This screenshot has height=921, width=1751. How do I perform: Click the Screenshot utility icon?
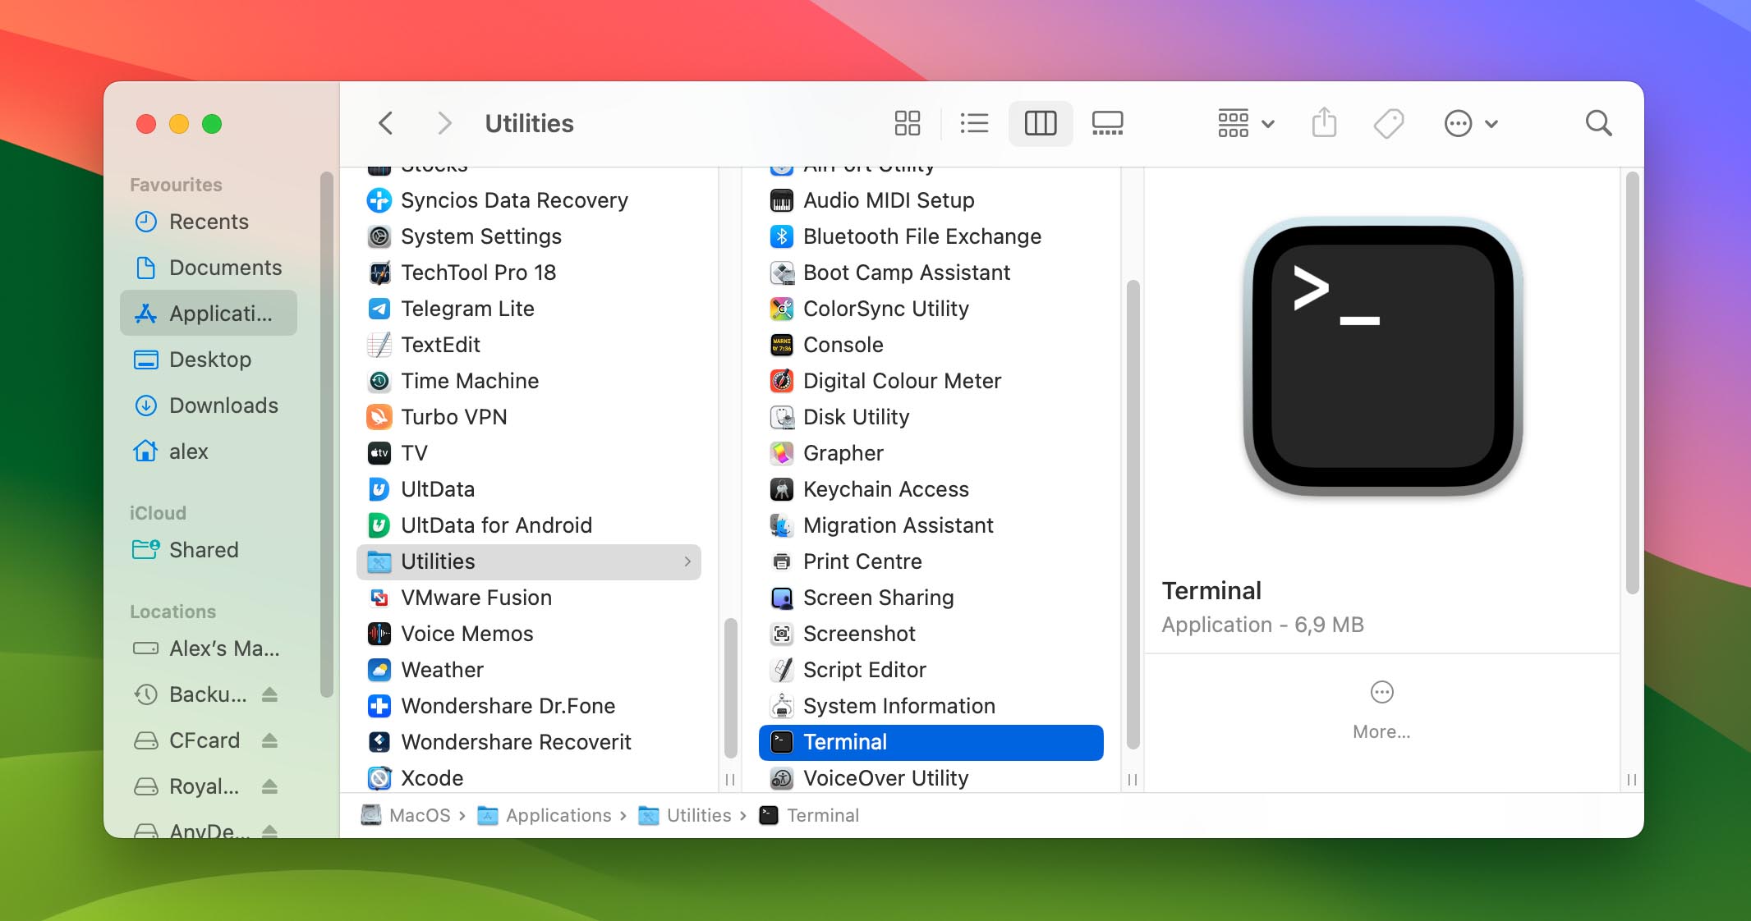(782, 633)
